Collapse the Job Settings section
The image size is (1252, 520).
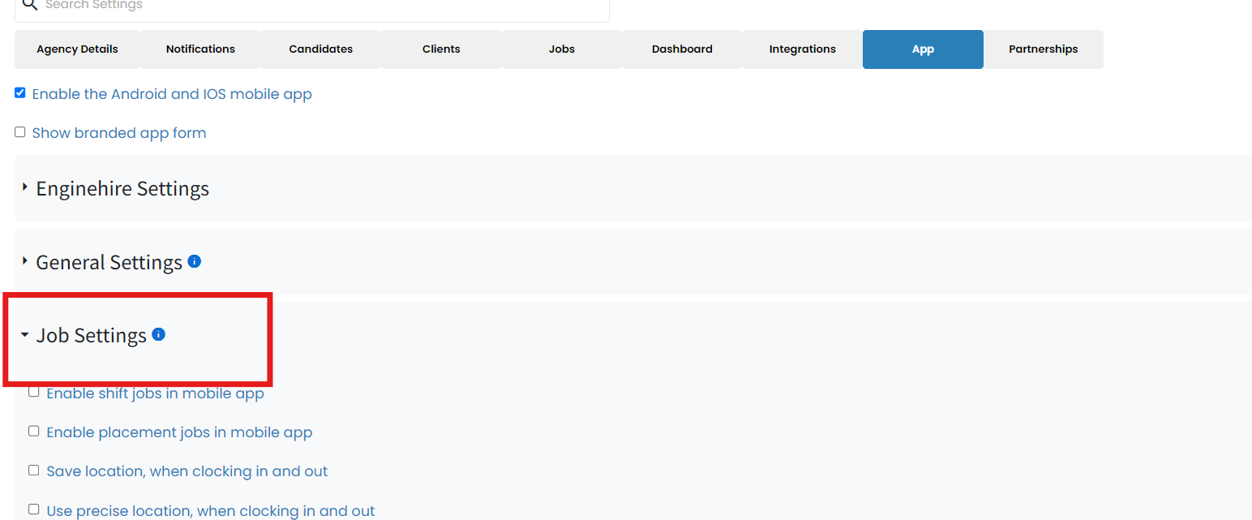tap(91, 335)
